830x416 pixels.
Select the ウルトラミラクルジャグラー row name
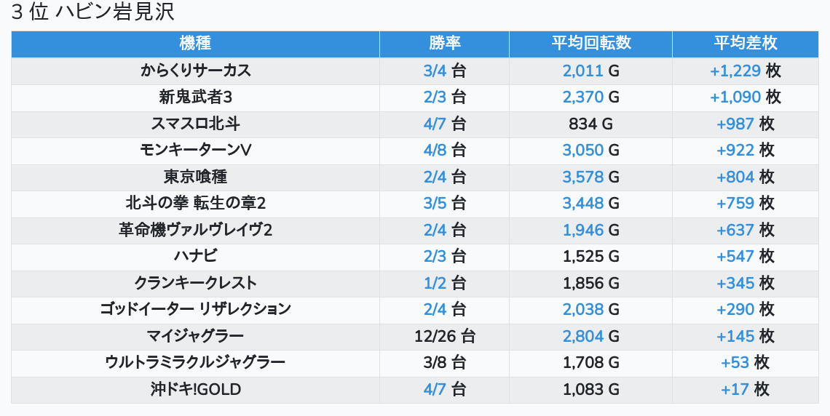pyautogui.click(x=195, y=362)
